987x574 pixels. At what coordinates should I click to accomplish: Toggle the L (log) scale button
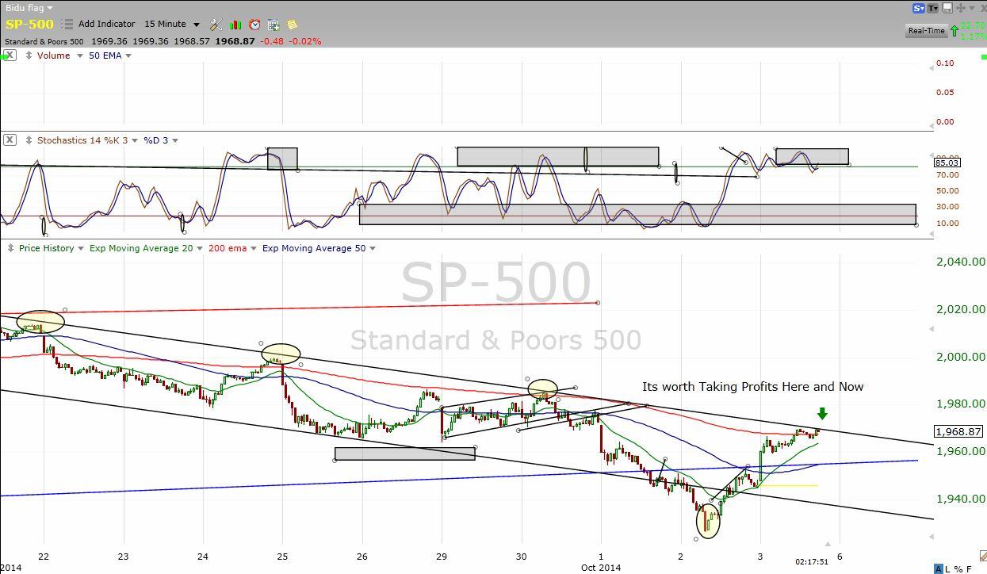948,568
